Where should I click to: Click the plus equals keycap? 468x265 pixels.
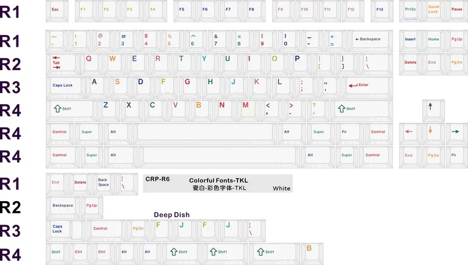pyautogui.click(x=336, y=41)
